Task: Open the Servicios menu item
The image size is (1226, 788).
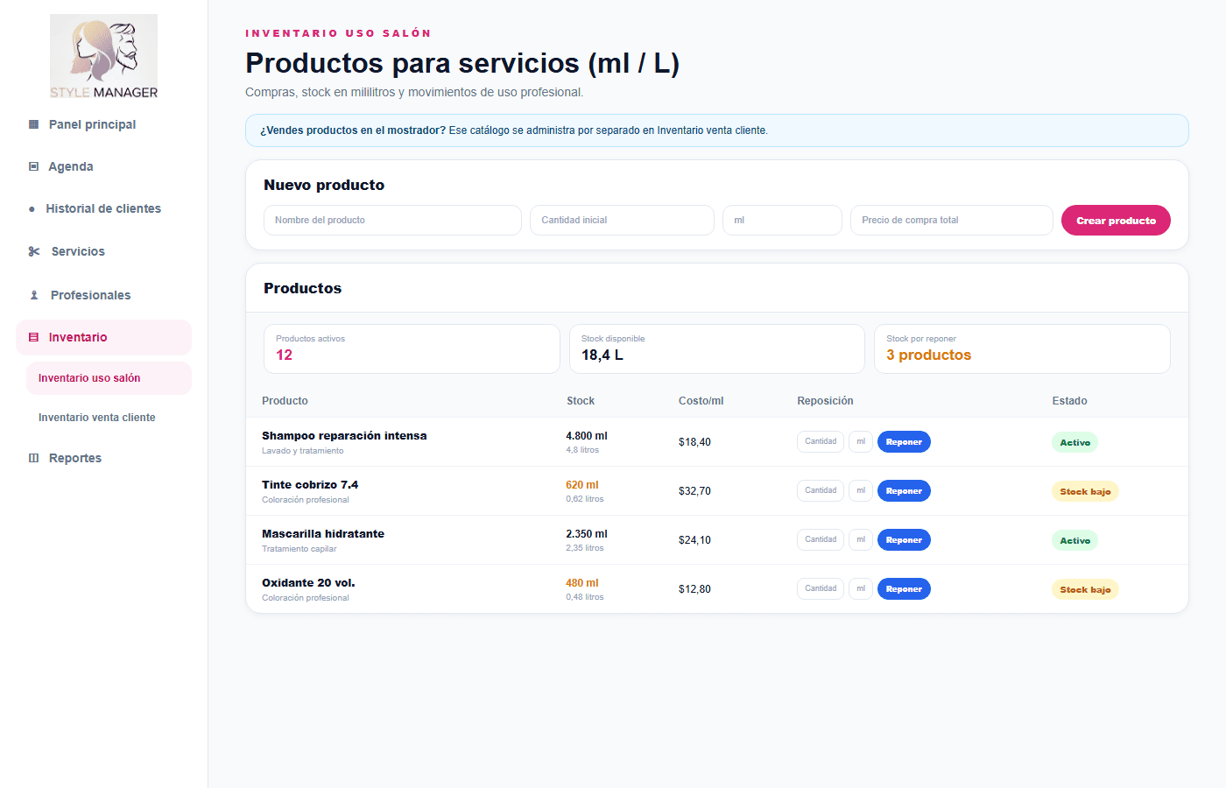Action: point(103,251)
